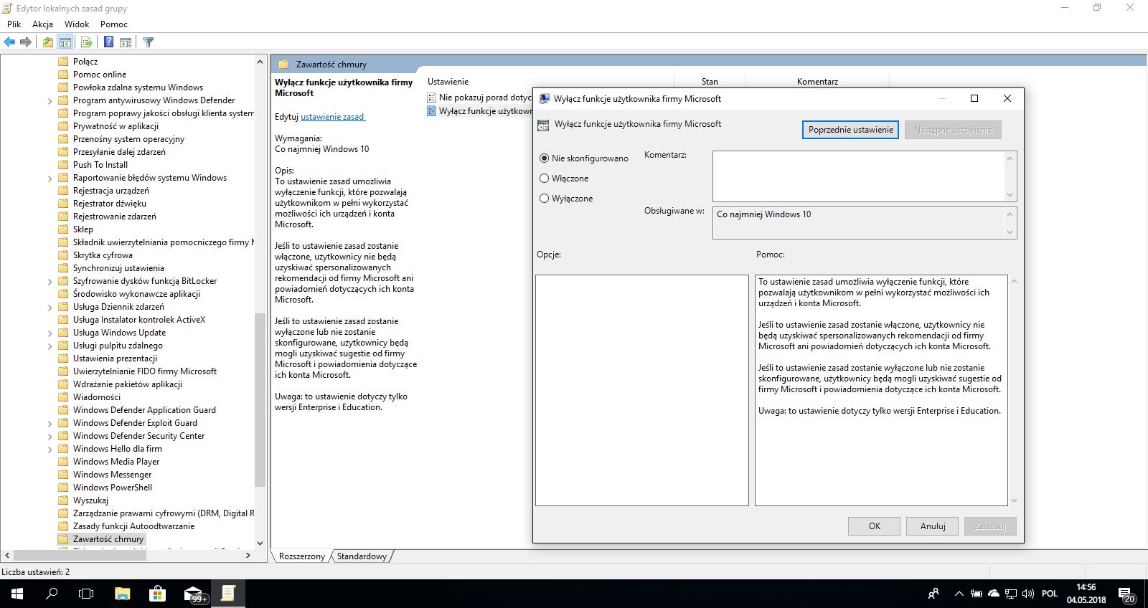The height and width of the screenshot is (608, 1148).
Task: Launch File Explorer from the taskbar
Action: [x=123, y=594]
